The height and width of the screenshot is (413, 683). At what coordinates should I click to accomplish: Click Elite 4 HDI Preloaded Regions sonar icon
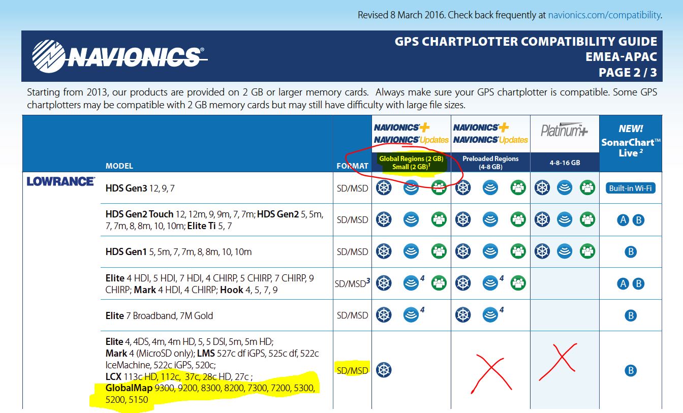[490, 283]
